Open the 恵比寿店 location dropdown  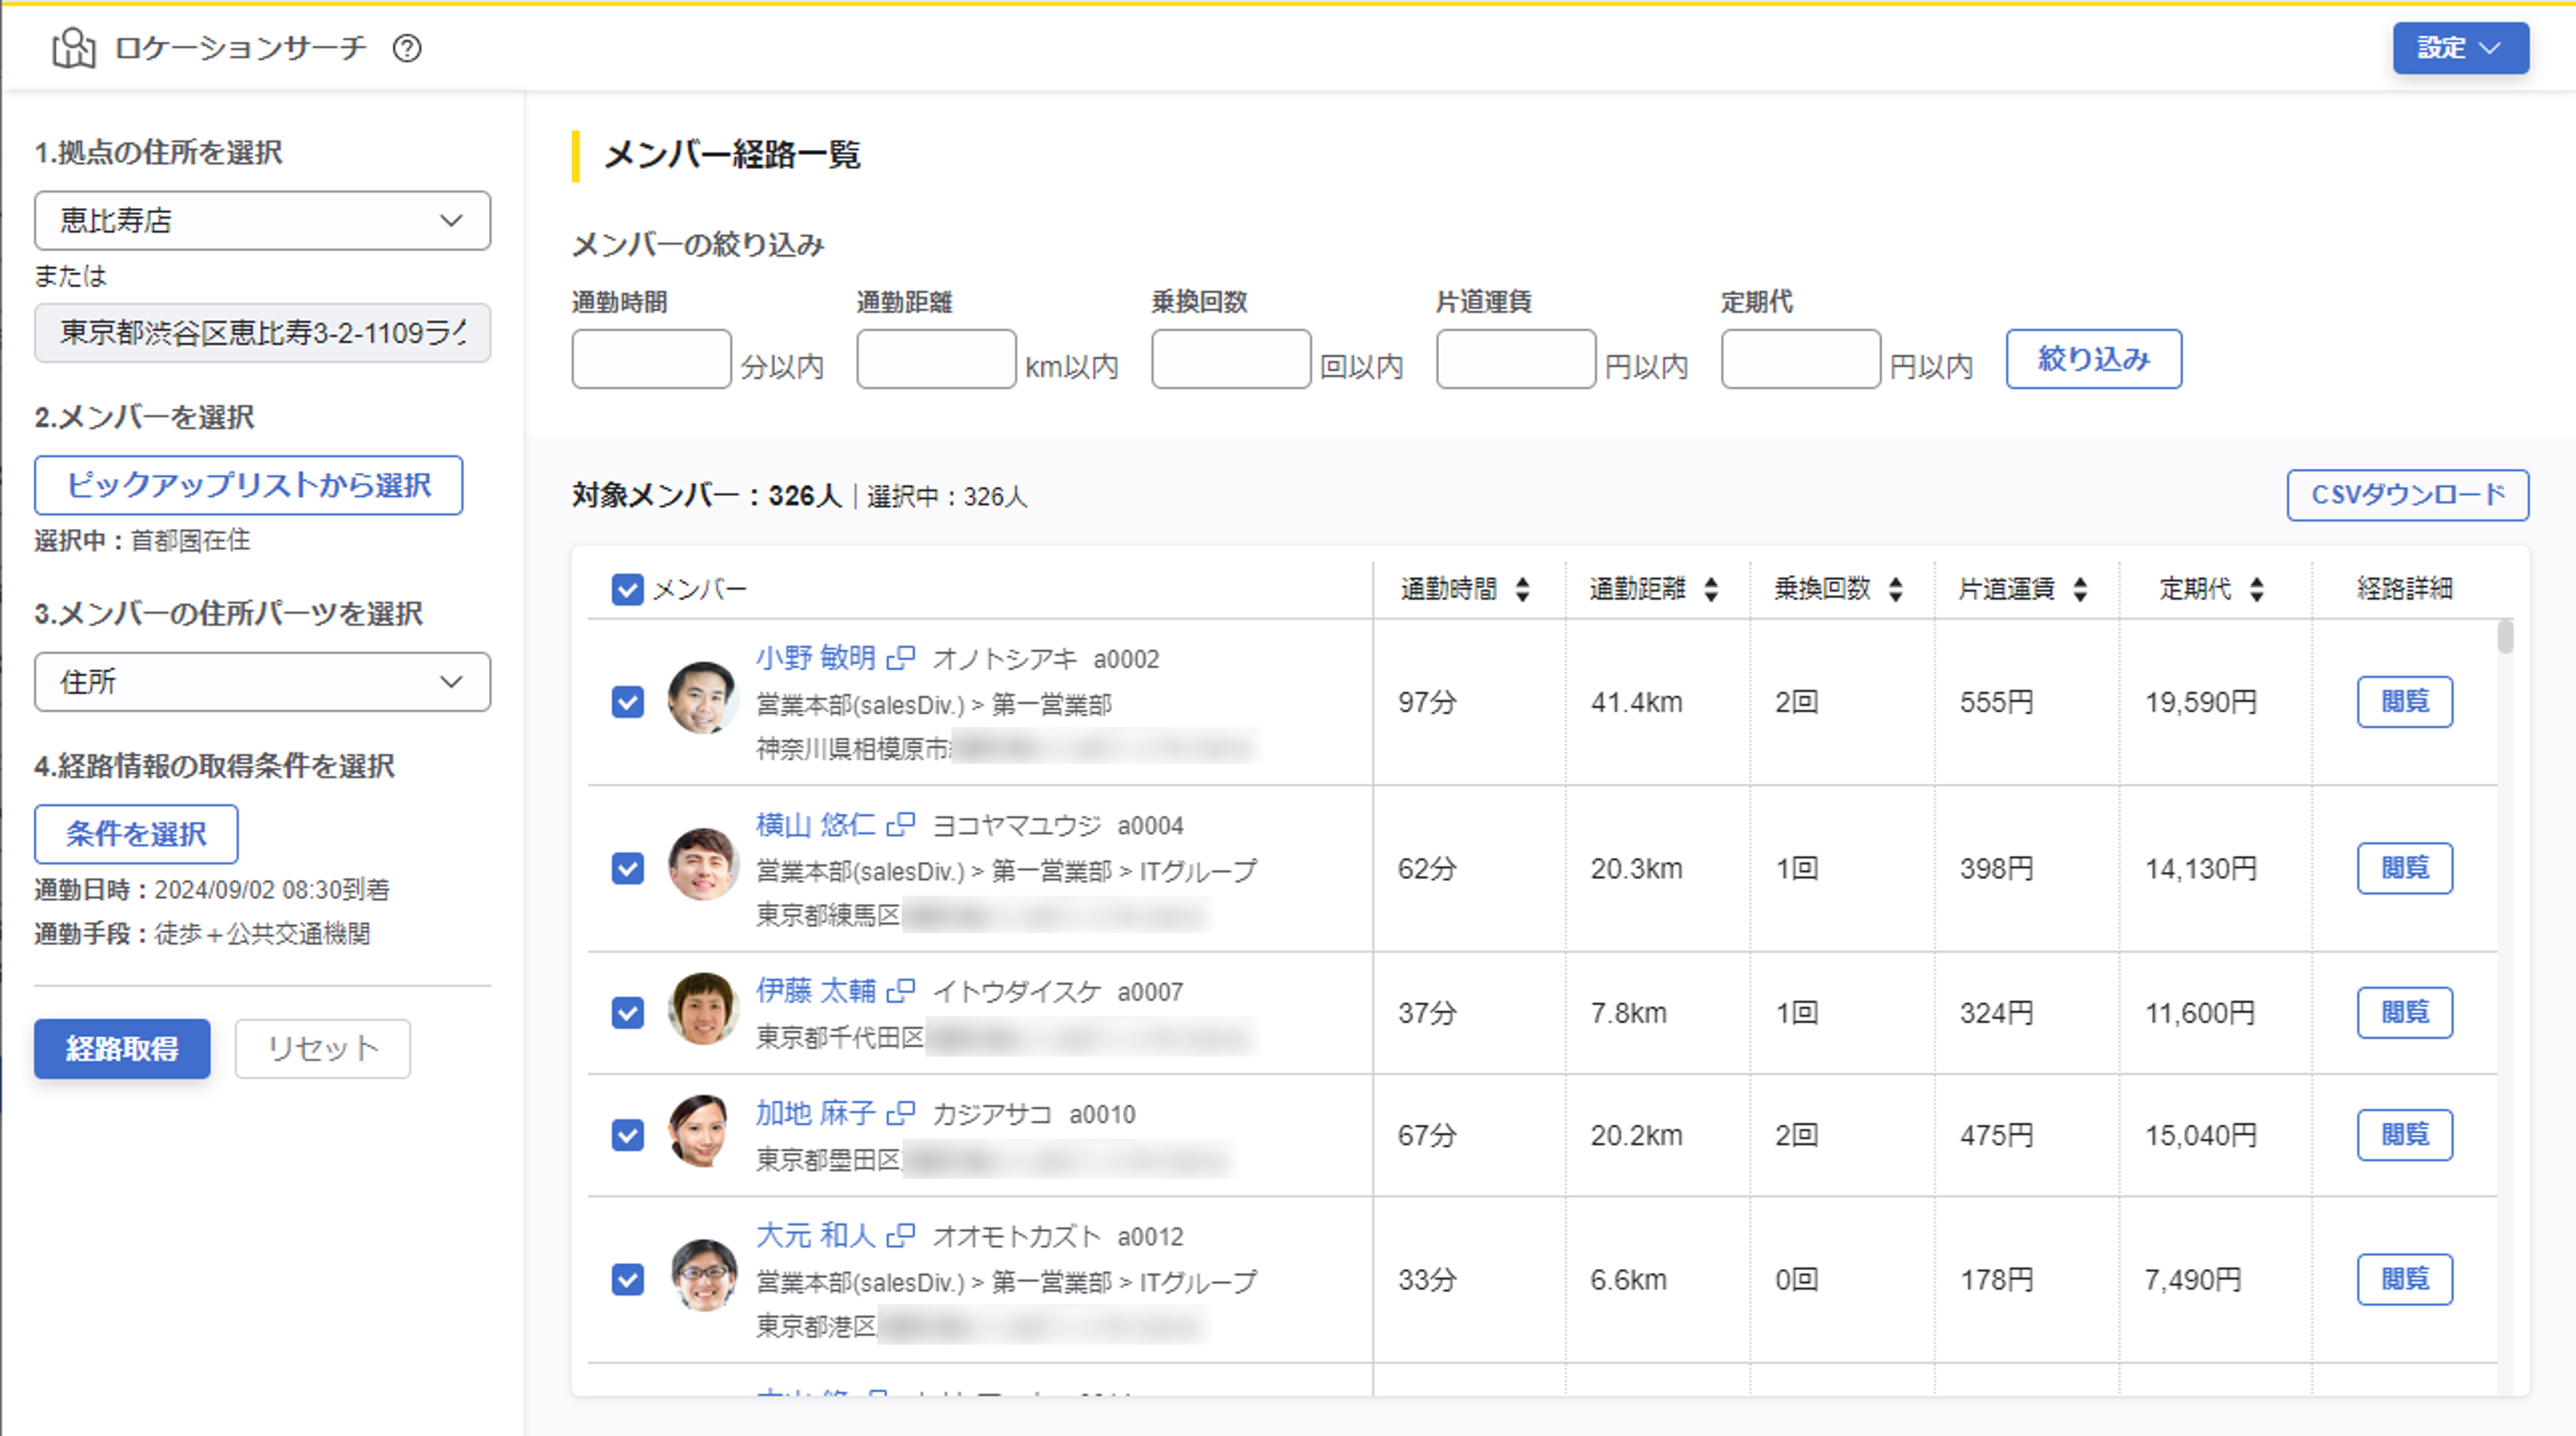tap(262, 220)
